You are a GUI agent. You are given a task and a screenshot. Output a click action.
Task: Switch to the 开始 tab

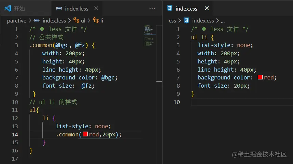coord(26,9)
